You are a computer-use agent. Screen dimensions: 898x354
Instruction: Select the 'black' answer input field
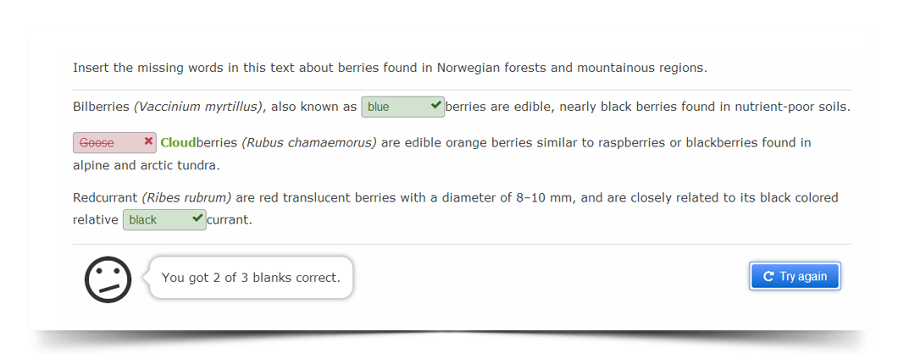pyautogui.click(x=164, y=220)
